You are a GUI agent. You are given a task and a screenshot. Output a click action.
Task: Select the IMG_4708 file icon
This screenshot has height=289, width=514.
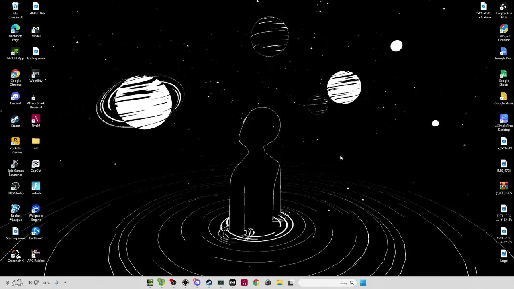[504, 166]
